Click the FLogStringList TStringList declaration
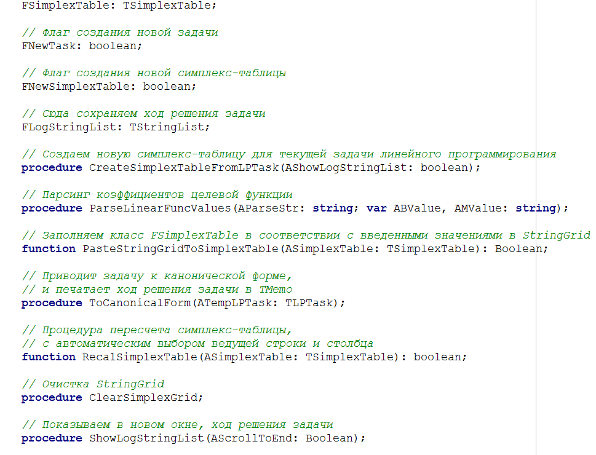596x455 pixels. (x=116, y=127)
